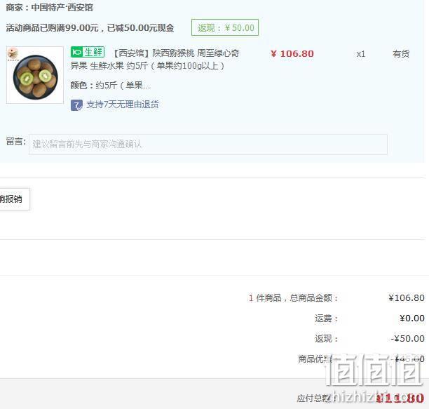Click the green 生鲜 fresh-food badge icon
Image resolution: width=429 pixels, height=409 pixels.
88,52
